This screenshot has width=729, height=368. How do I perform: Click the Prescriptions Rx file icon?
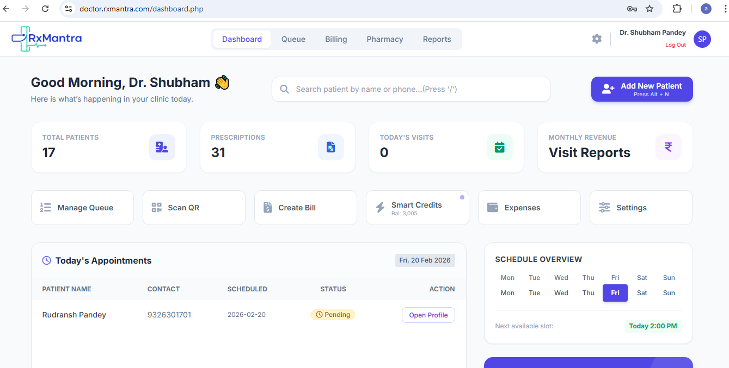(330, 147)
